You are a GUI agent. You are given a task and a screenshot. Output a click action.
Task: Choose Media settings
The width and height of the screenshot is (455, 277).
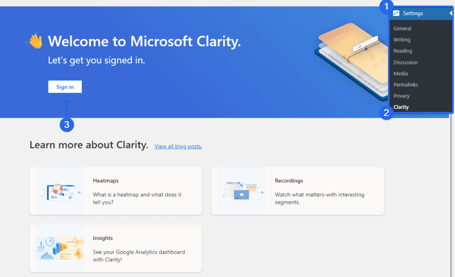point(401,74)
